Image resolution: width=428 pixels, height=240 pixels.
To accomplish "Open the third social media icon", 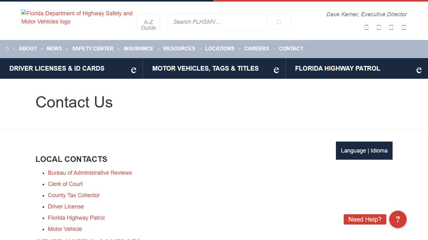I will (391, 27).
